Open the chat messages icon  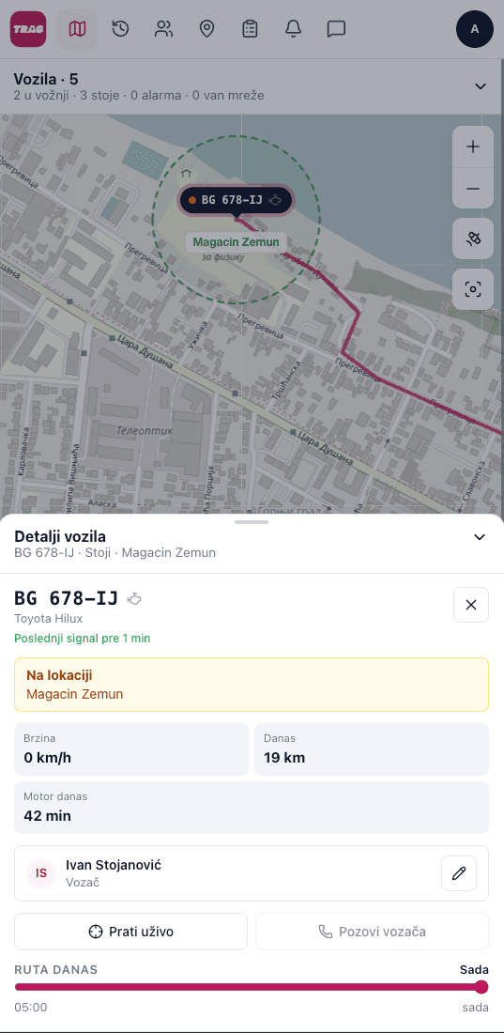337,29
